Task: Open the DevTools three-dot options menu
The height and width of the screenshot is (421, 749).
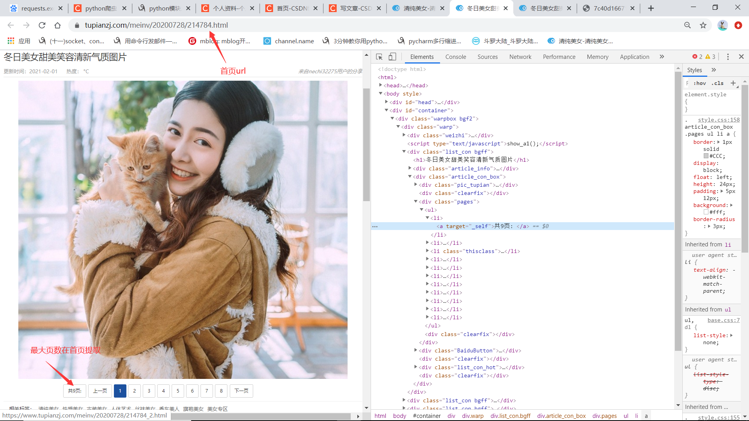Action: (x=727, y=57)
